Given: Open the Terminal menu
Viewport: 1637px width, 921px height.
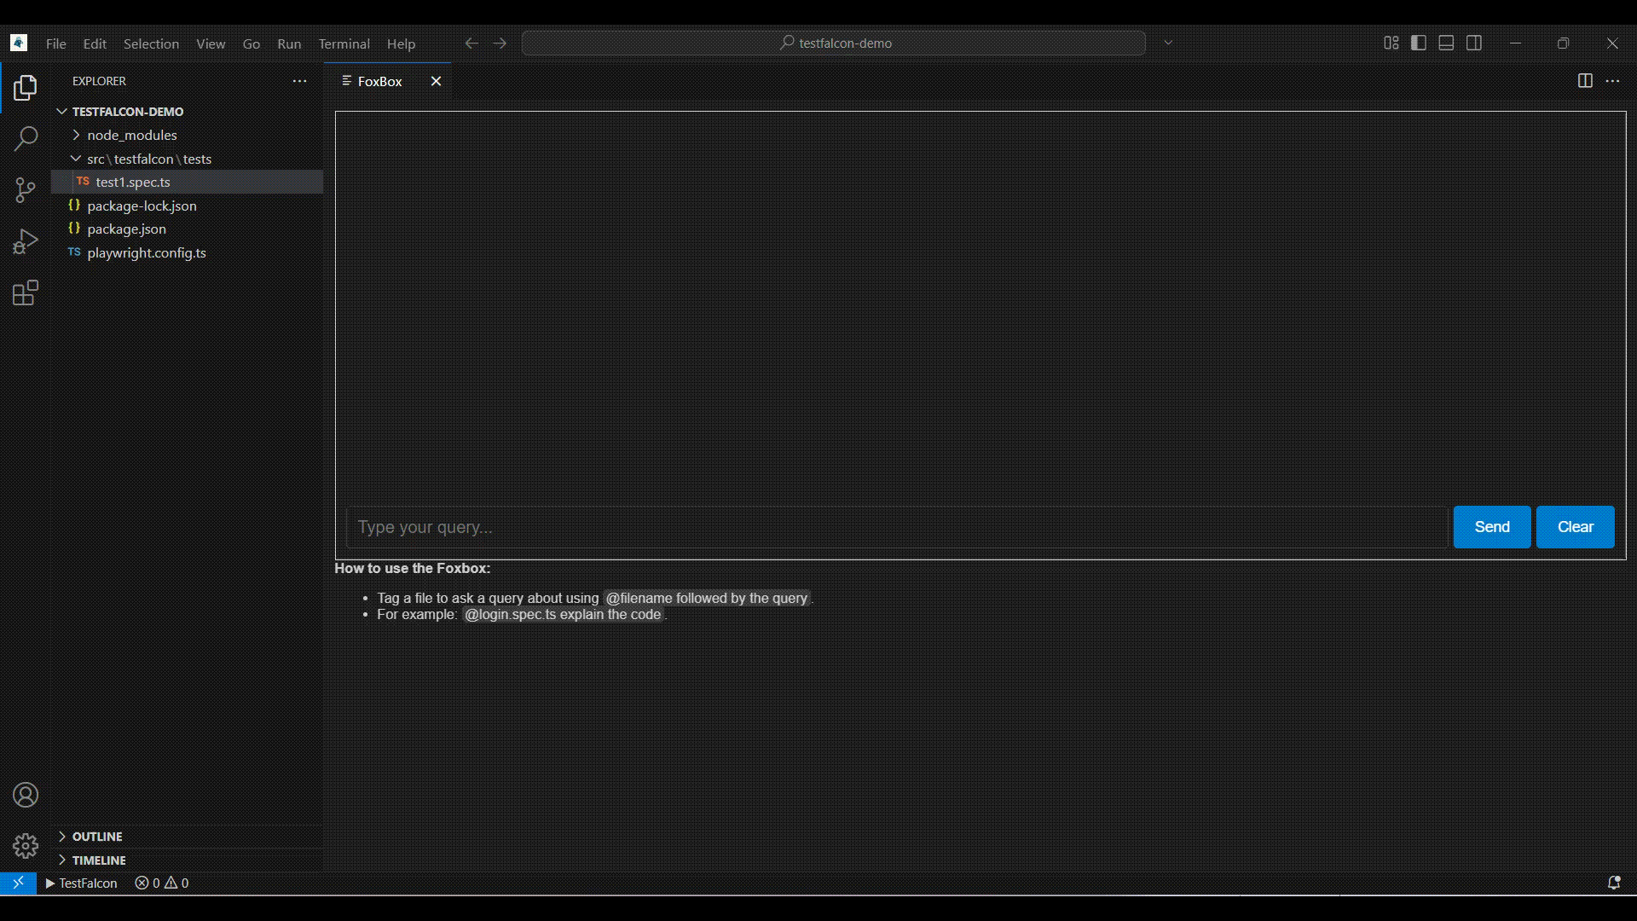Looking at the screenshot, I should [x=344, y=43].
